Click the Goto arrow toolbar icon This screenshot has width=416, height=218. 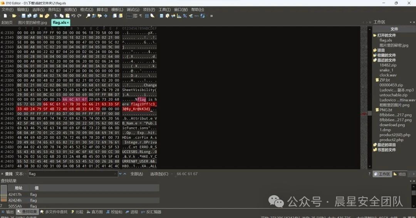105,16
